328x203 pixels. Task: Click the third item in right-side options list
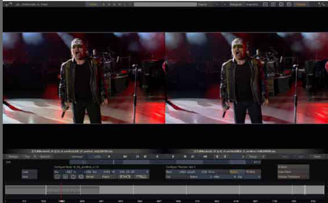point(294,177)
